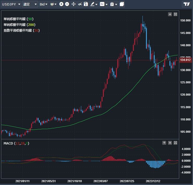Screen dimensions: 193x185
Task: Expand the drawing tool dropdown arrow
Action: click(x=96, y=4)
